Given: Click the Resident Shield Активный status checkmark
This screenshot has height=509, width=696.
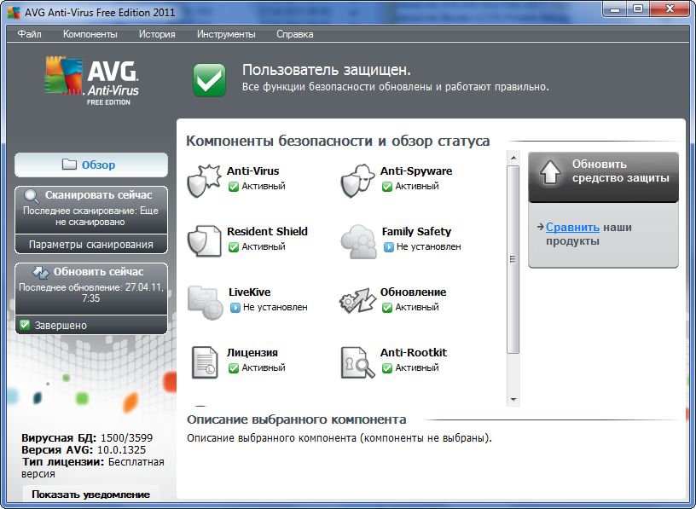Looking at the screenshot, I should (x=234, y=246).
